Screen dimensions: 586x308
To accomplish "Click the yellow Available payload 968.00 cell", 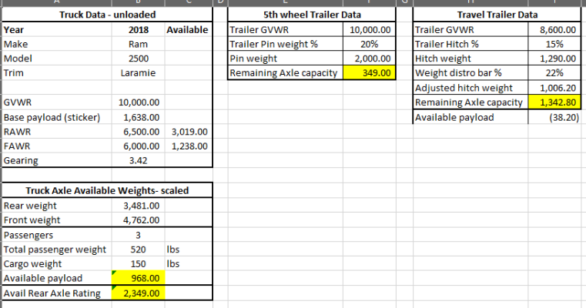I will [139, 278].
